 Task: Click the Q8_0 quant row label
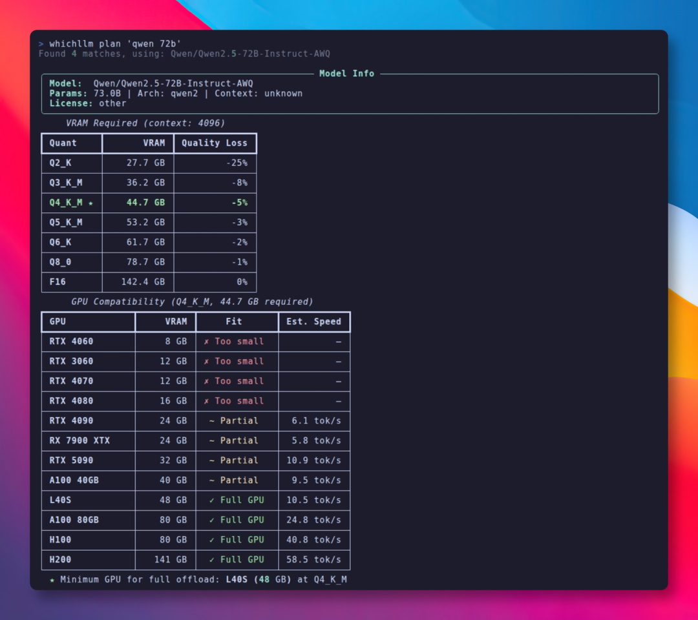coord(60,262)
